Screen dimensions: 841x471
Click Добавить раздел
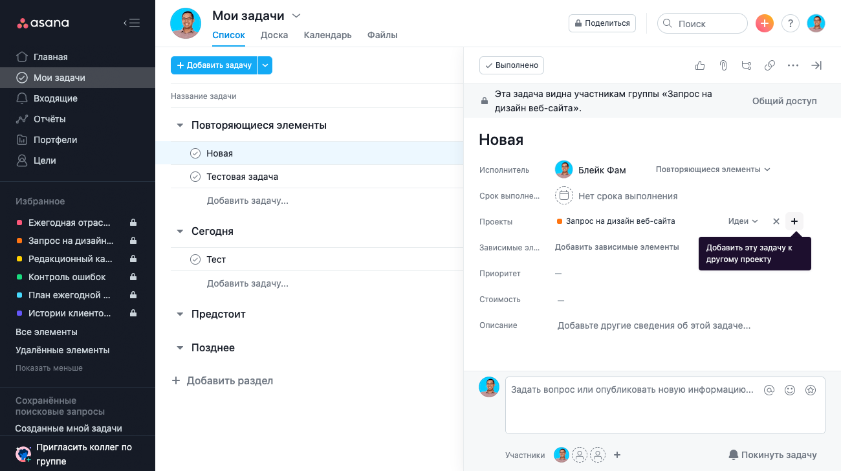(x=222, y=380)
